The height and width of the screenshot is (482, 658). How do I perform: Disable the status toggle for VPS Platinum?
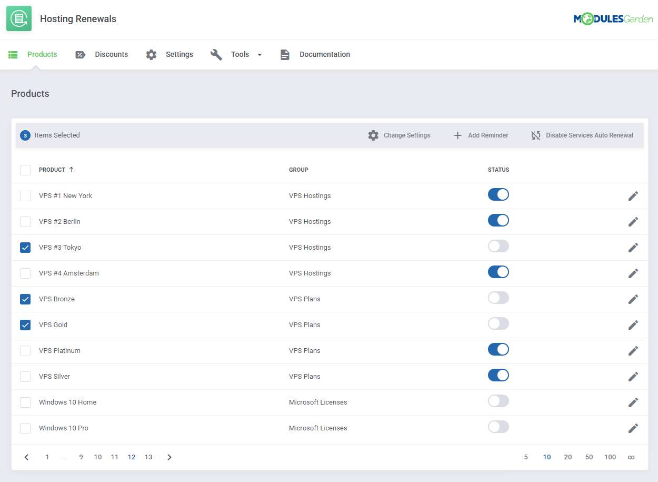(x=498, y=349)
